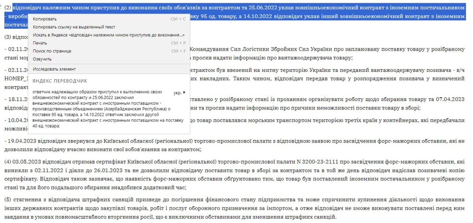Viewport: 473px width, 223px height.
Task: Click the Яндекс Переводчик header
Action: (60, 80)
